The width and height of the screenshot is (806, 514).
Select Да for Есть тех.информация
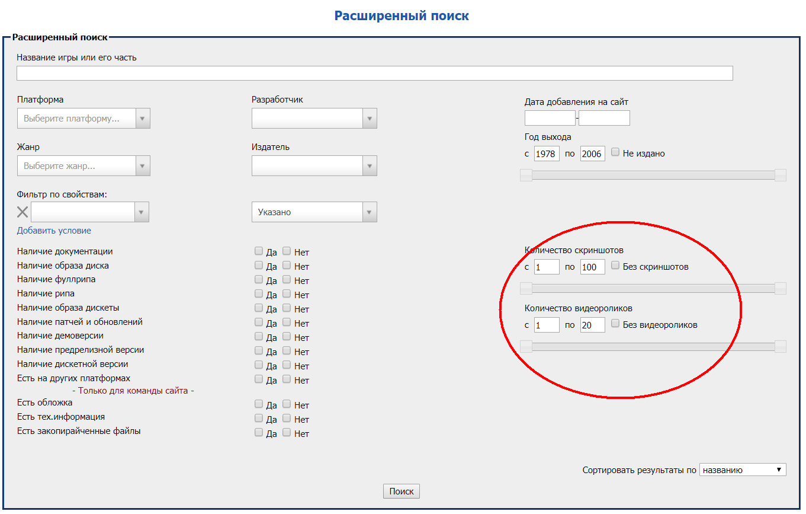259,418
